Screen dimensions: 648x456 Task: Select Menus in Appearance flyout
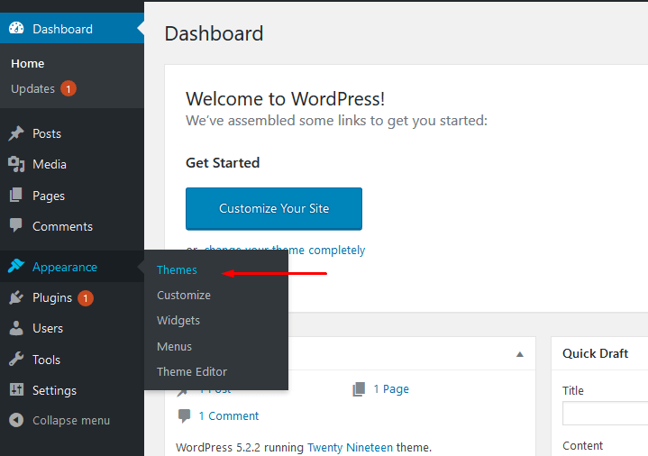pyautogui.click(x=175, y=346)
